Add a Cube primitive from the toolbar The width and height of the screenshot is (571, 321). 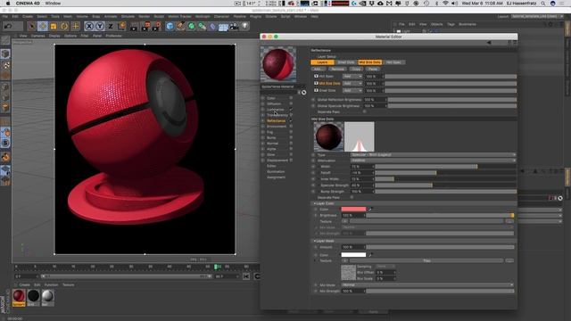(x=170, y=26)
